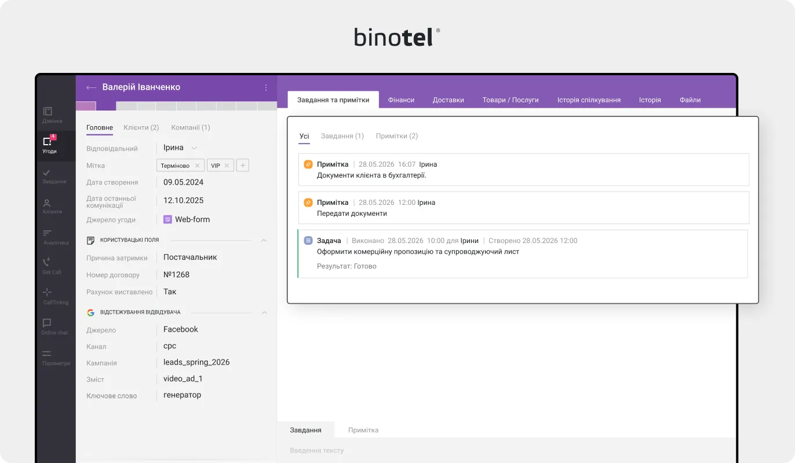Click the campaign value leads_spring_2026

coord(196,362)
